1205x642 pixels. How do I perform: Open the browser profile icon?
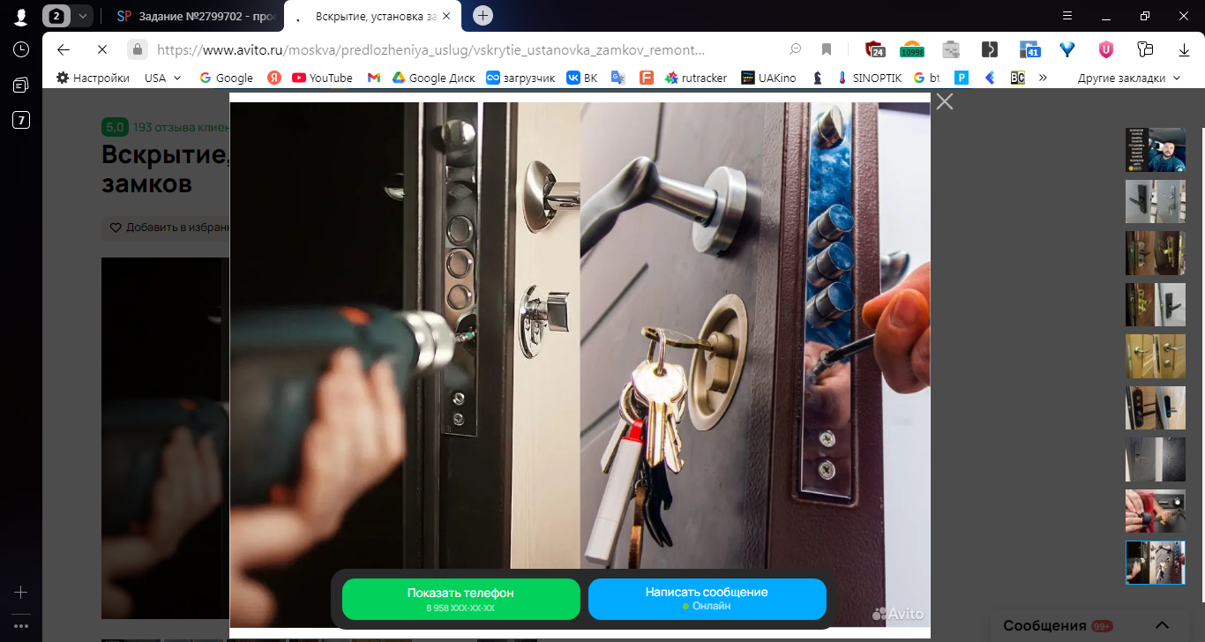tap(20, 16)
